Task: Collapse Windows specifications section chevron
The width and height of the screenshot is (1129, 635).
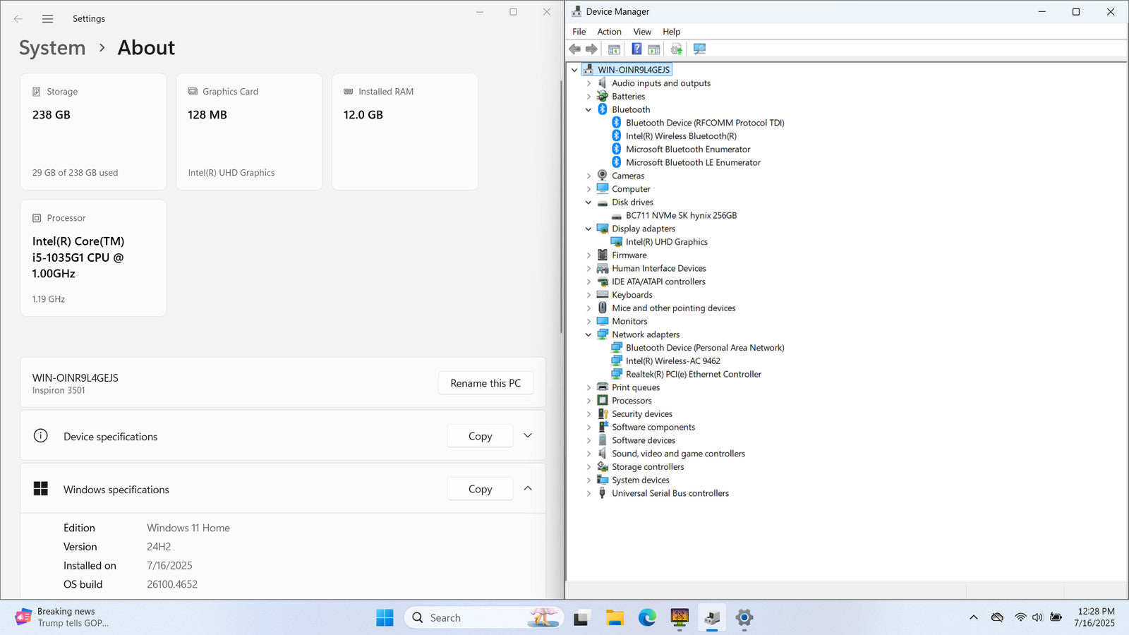Action: (x=528, y=489)
